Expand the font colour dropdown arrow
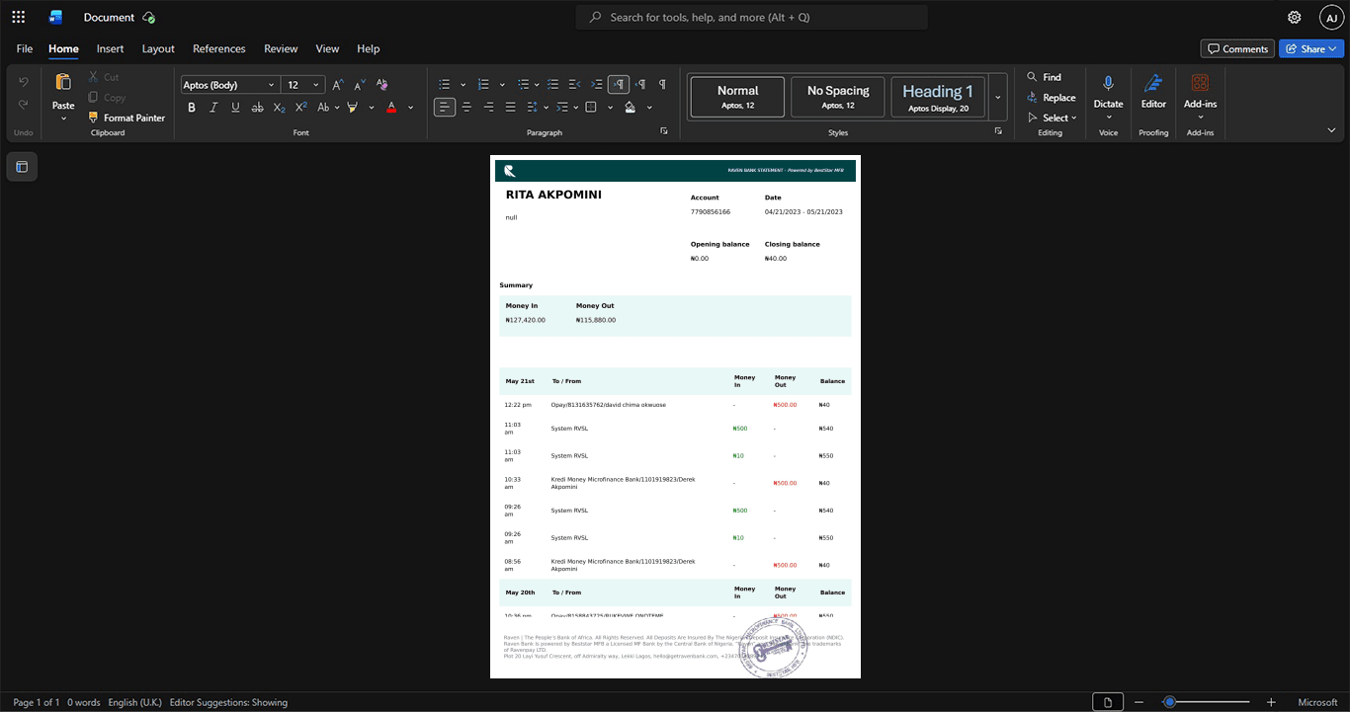This screenshot has width=1350, height=712. pyautogui.click(x=411, y=107)
